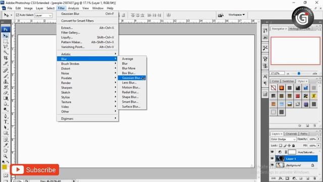Toggle the Auto-Select checkbox
Viewport: 323px width, 182px height.
coord(18,15)
